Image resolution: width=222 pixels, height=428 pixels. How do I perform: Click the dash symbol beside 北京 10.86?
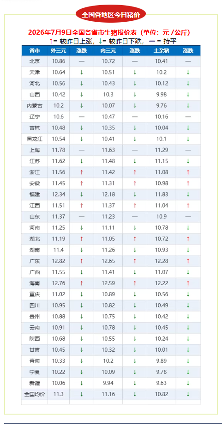[82, 61]
